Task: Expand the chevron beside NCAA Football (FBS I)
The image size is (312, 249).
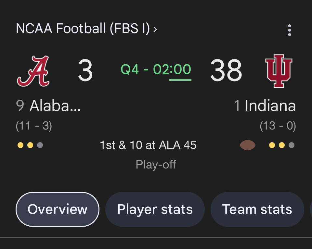Action: pos(155,29)
